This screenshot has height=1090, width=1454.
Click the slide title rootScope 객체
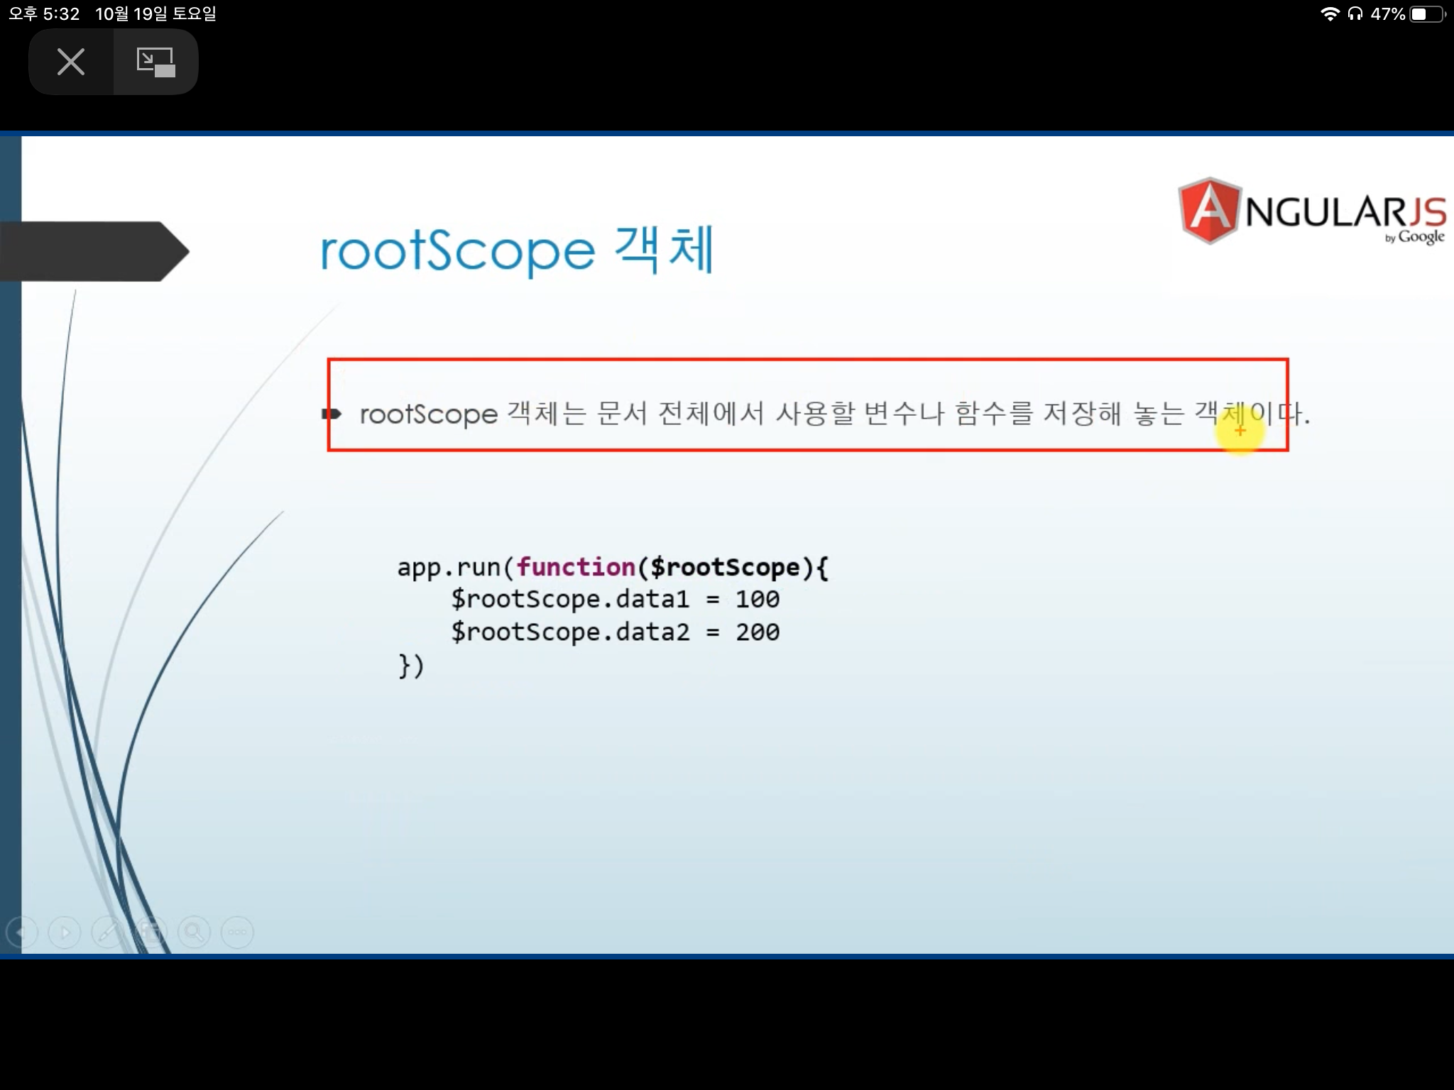coord(516,251)
